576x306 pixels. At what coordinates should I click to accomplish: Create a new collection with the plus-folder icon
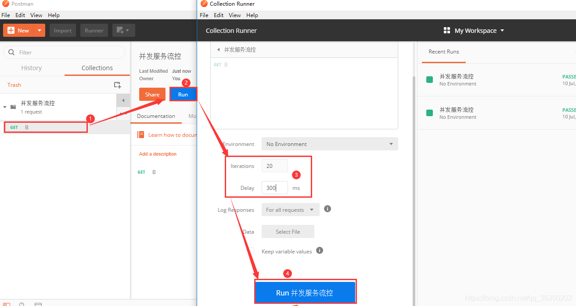117,85
